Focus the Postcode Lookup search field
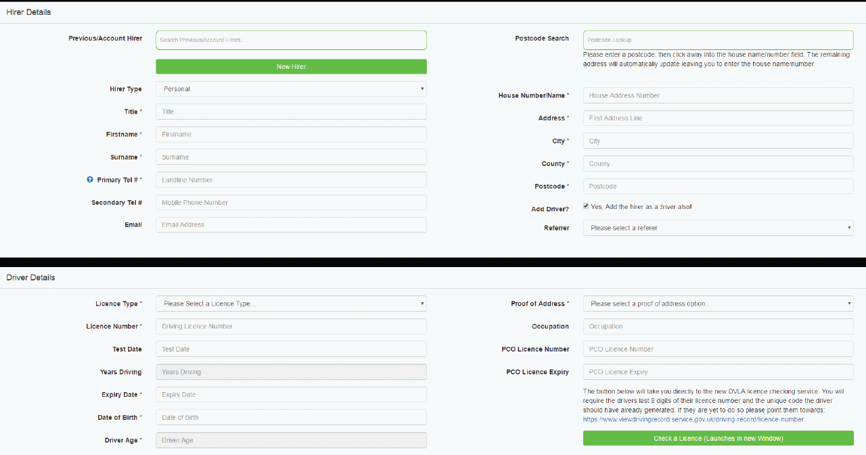Screen dimensions: 866x455 [718, 41]
